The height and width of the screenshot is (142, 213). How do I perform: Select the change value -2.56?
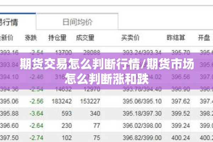[37, 101]
